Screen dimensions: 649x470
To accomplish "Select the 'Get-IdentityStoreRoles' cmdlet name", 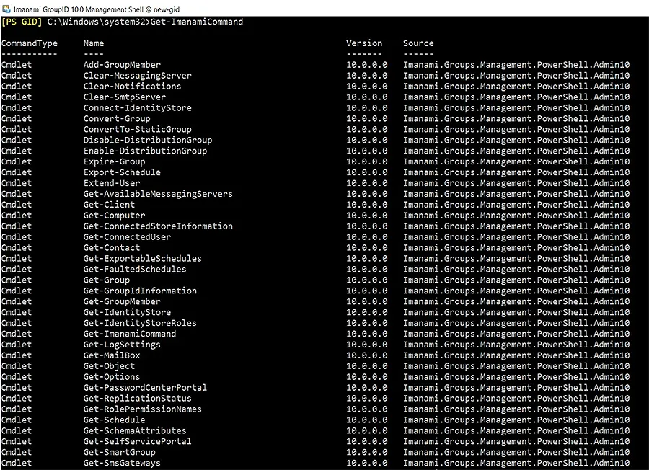I will click(140, 323).
